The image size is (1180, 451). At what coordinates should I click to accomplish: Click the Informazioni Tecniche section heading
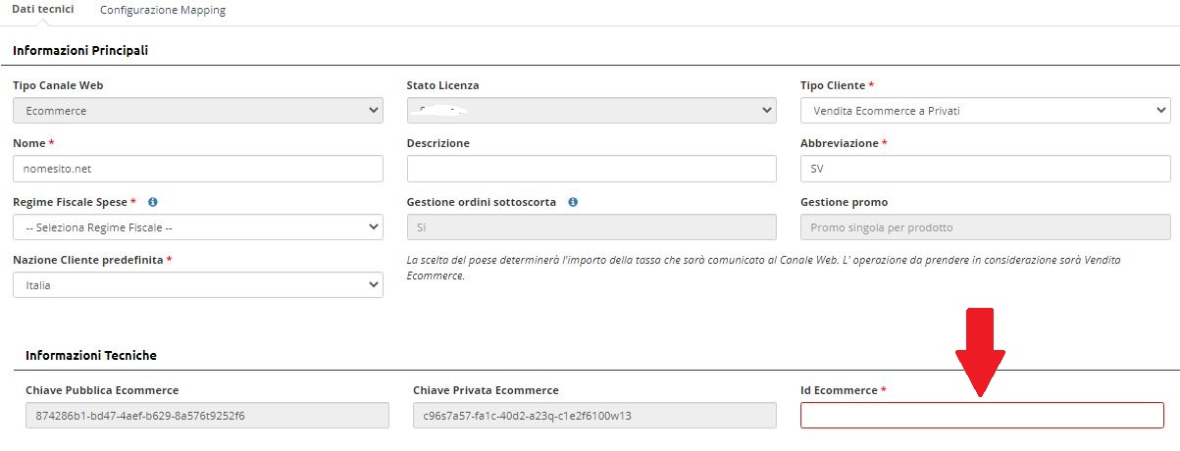(x=91, y=355)
